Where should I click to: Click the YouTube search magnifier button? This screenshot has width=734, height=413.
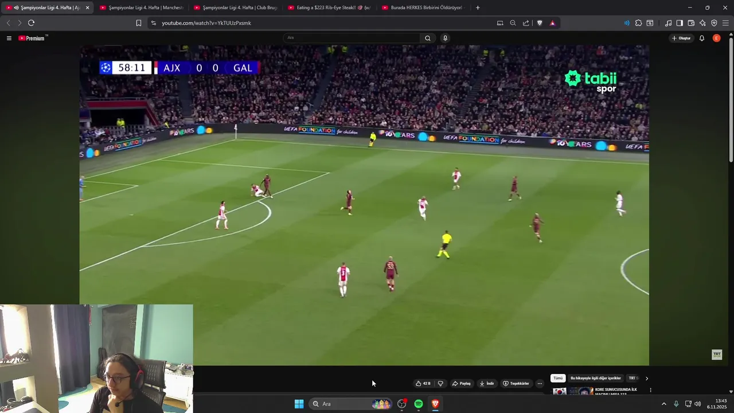tap(427, 38)
